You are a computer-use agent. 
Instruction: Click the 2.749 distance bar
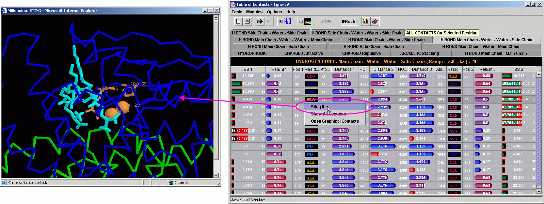click(x=418, y=76)
